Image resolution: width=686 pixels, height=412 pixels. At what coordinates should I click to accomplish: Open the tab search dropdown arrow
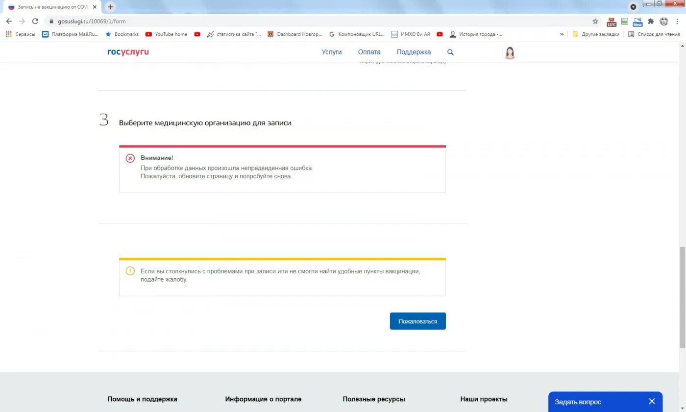(633, 7)
